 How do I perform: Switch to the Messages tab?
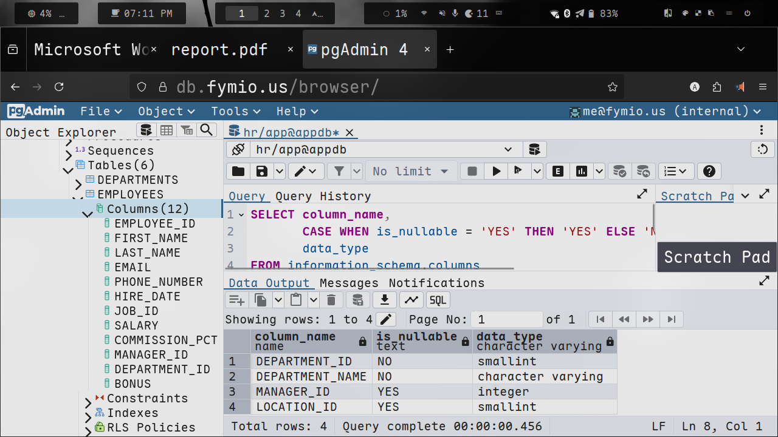(349, 283)
